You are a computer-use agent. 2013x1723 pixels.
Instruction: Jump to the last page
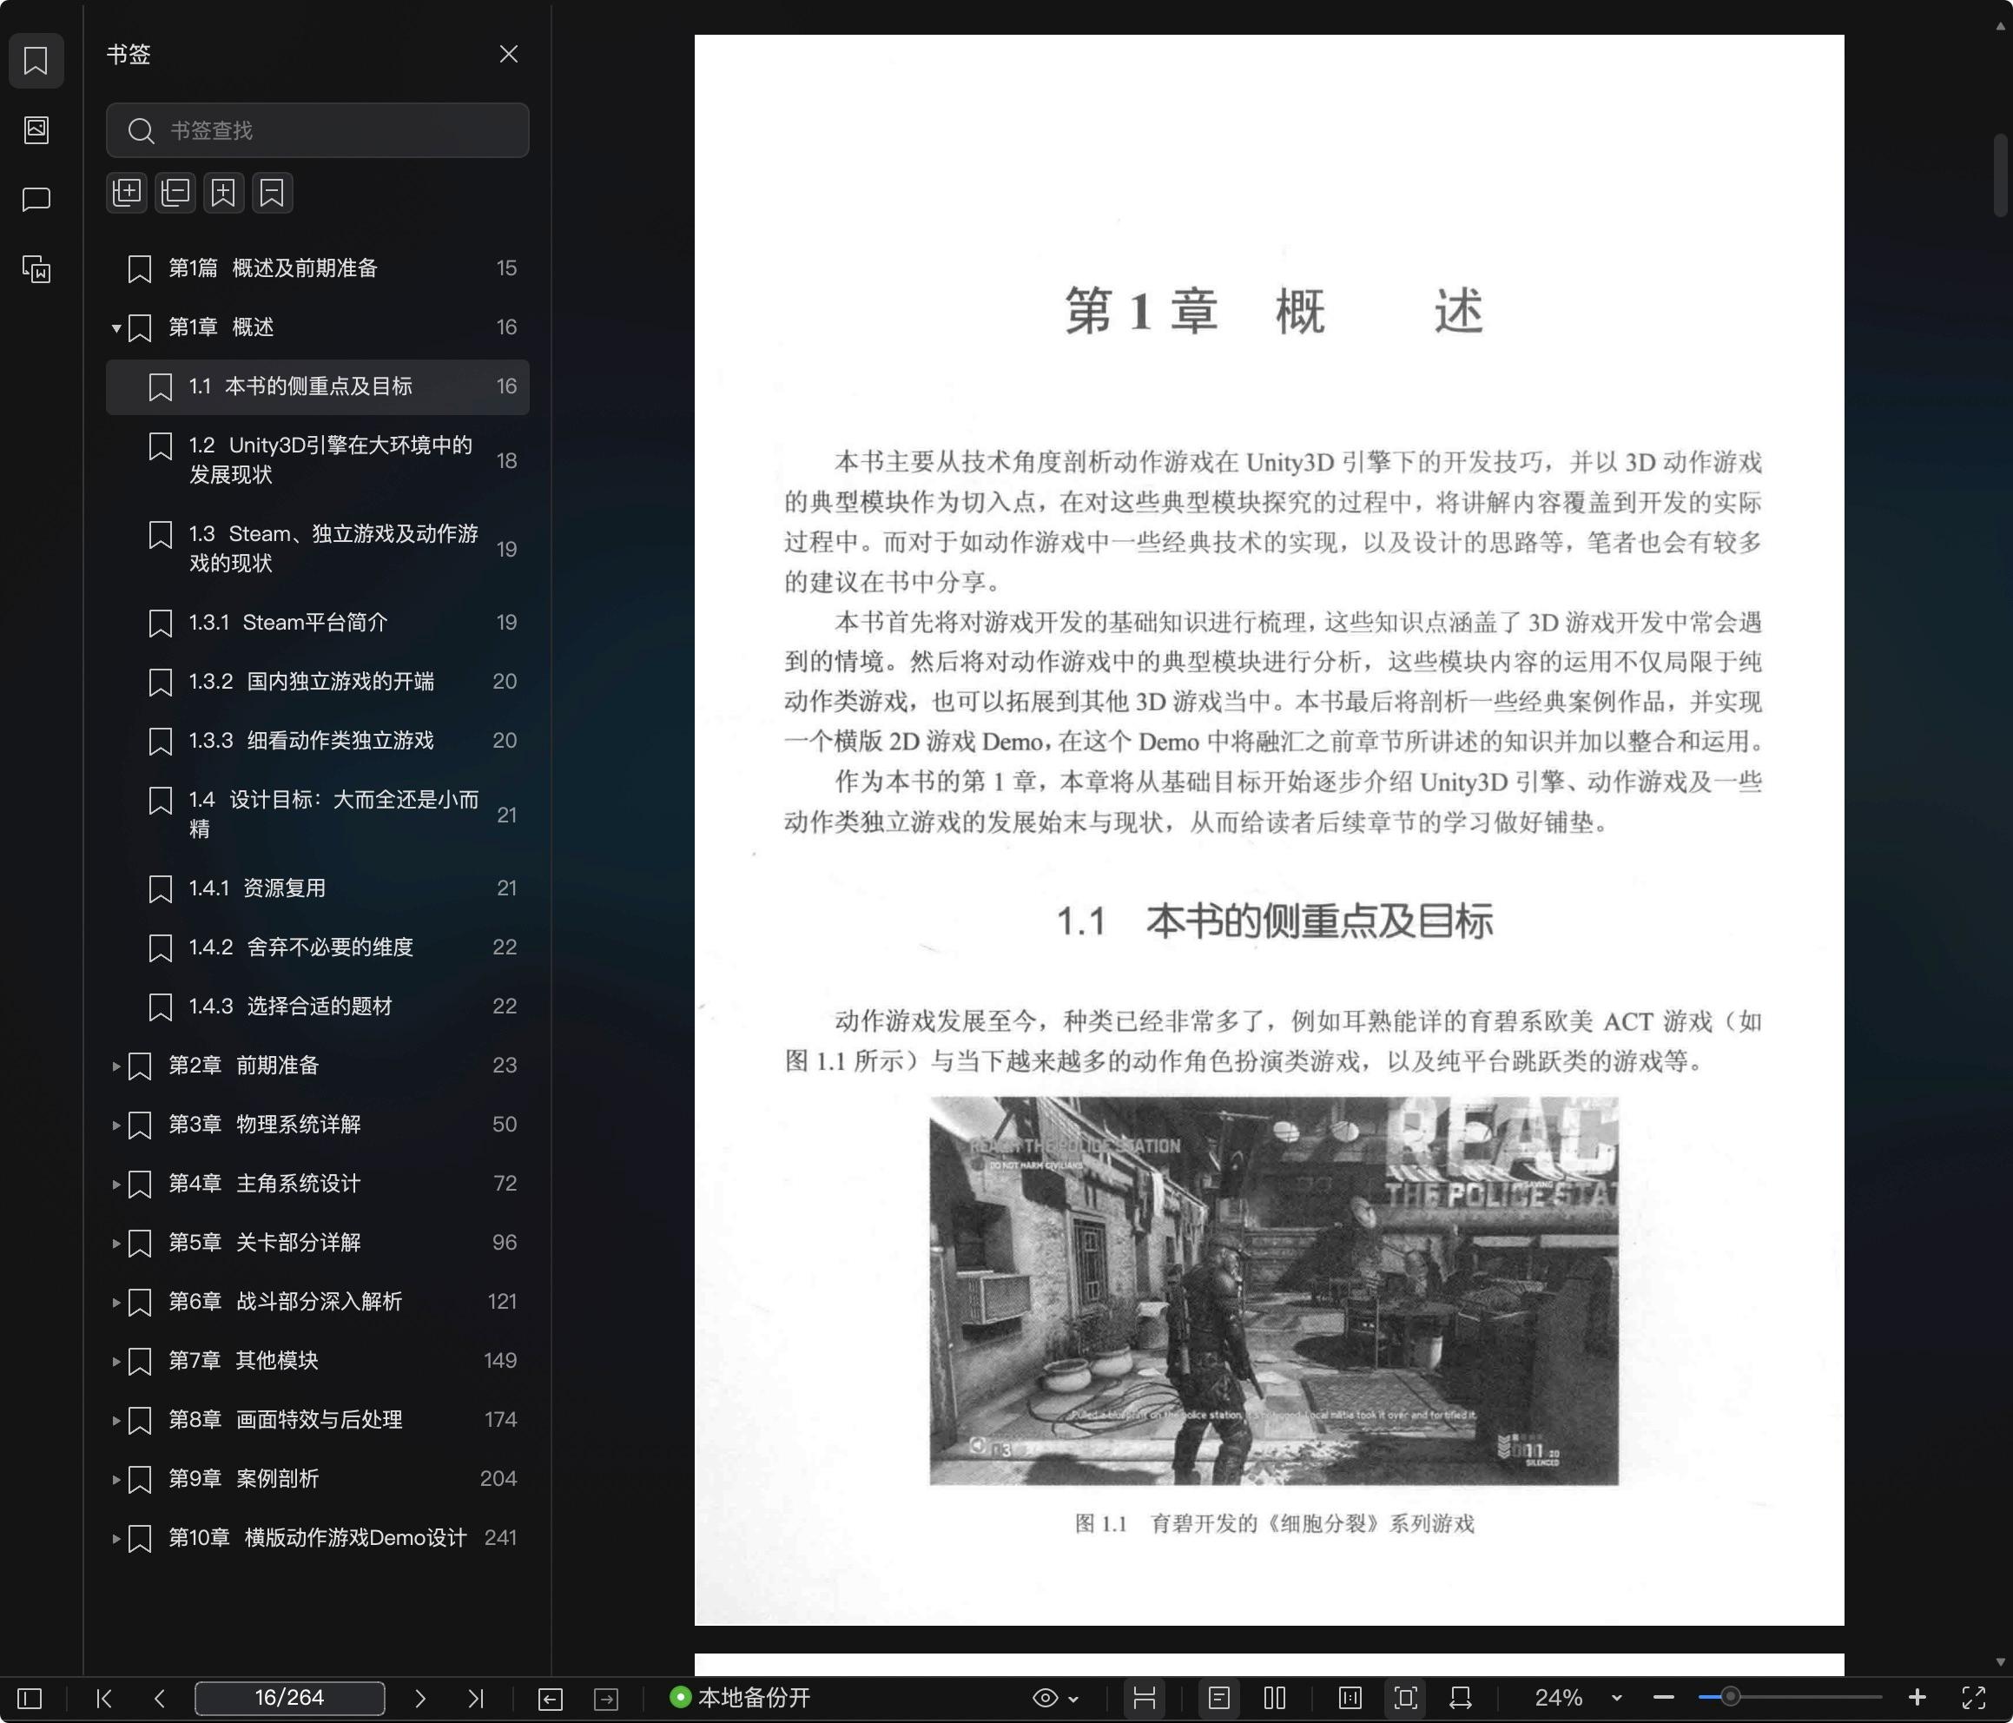(475, 1698)
